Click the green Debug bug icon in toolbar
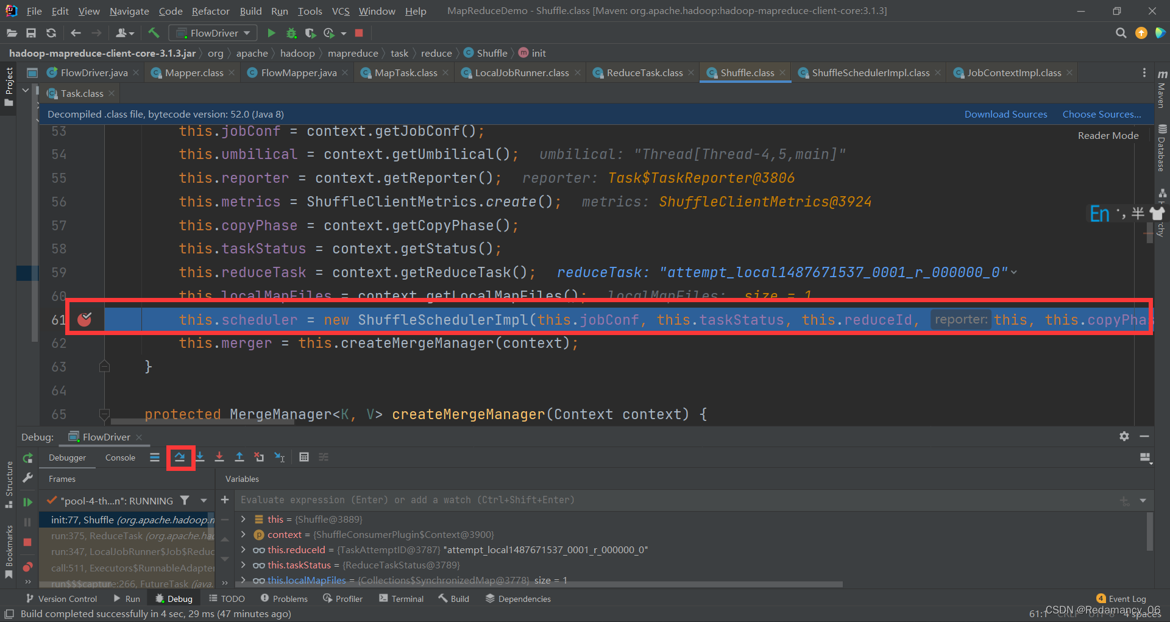Viewport: 1170px width, 622px height. coord(291,33)
